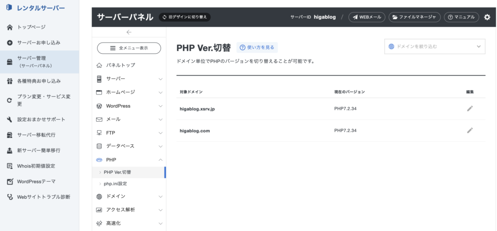
Task: Collapse the PHP menu section
Action: [x=129, y=159]
